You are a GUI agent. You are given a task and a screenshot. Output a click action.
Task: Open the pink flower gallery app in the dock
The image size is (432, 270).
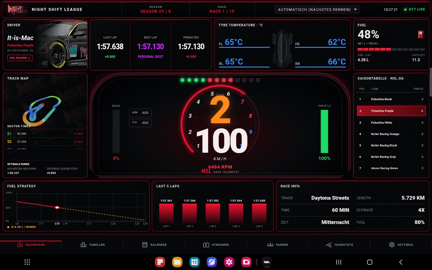[x=229, y=262]
